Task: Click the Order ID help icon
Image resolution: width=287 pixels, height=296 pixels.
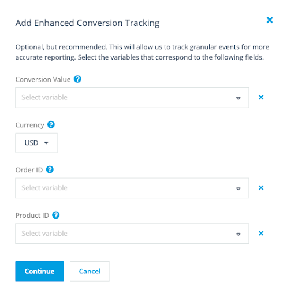Action: 50,170
